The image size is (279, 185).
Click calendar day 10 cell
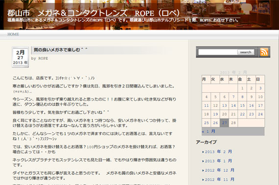[x=260, y=97]
